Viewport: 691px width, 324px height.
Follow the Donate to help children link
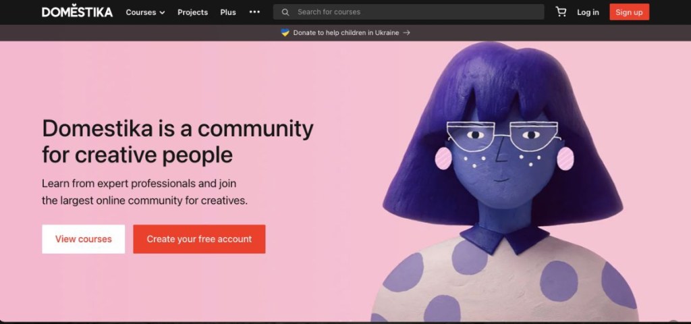[x=345, y=32]
